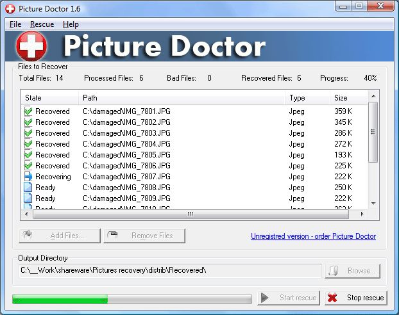
Task: Select the path C:\damaged\IMG_7806.JPG
Action: coord(126,166)
